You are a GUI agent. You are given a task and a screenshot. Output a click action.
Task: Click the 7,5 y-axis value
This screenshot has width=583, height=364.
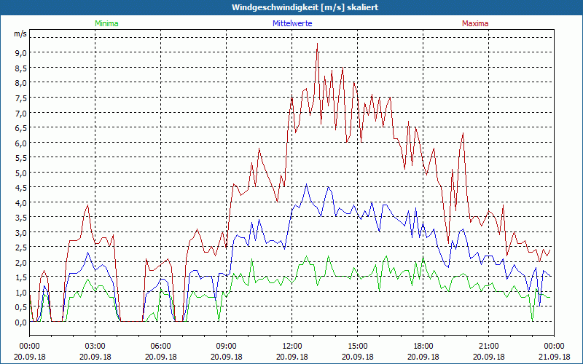point(21,98)
